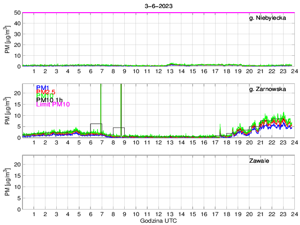The width and height of the screenshot is (300, 225).
Task: Click the Y-axis PM label of Zarnowska chart
Action: pos(7,111)
